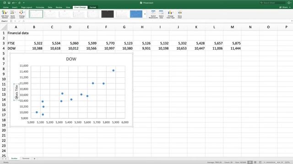Screen dimensions: 293x164
Task: Click the 11,600 vertical axis label
Action: click(x=24, y=66)
